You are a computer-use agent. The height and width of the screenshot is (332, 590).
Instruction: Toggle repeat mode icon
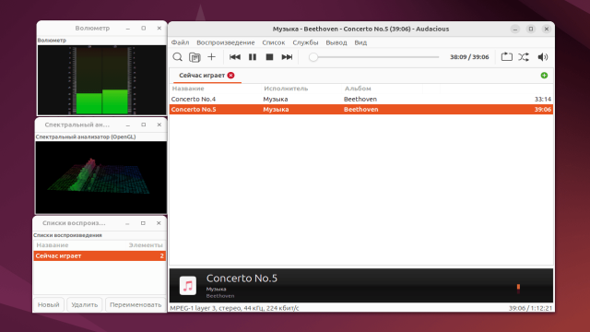(506, 57)
